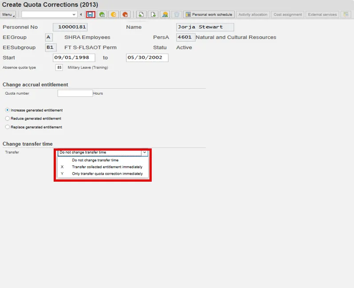Click Activity allocation button
354x288 pixels.
click(252, 15)
